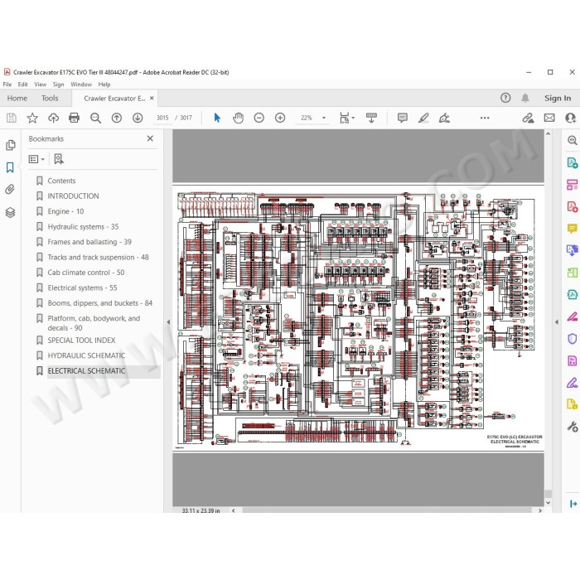Collapse the right tools pane arrow

(557, 322)
